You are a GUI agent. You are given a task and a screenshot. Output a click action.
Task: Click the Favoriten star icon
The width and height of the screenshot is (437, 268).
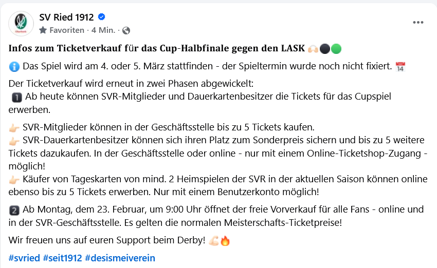[x=43, y=30]
